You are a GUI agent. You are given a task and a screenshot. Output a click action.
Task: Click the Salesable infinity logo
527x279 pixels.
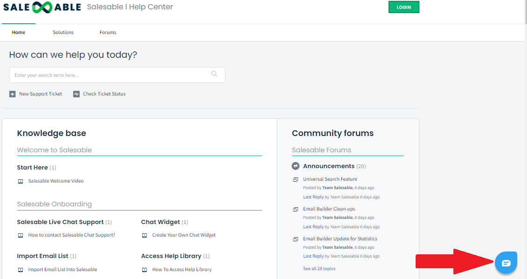pos(42,7)
